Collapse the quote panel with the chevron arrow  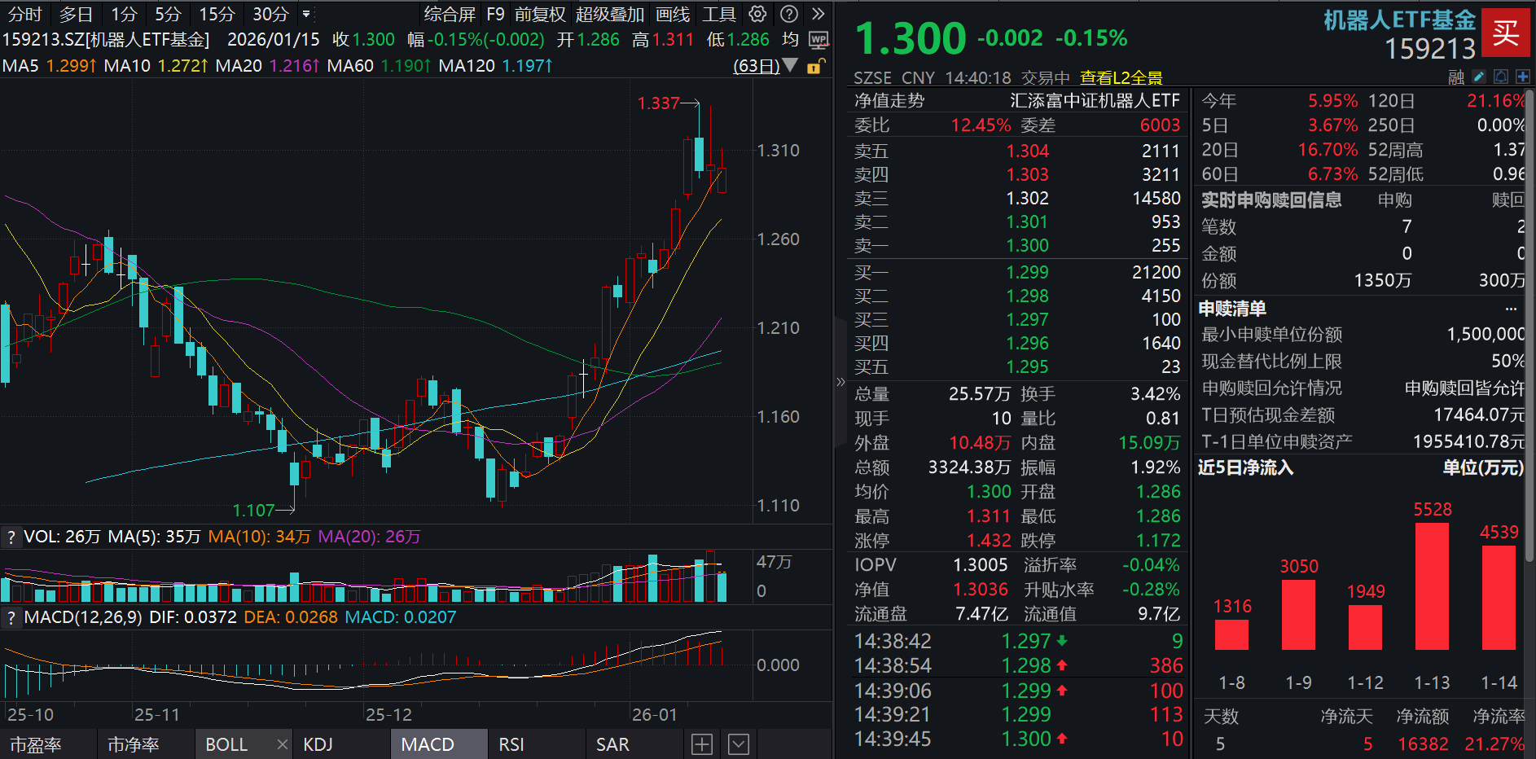click(840, 381)
